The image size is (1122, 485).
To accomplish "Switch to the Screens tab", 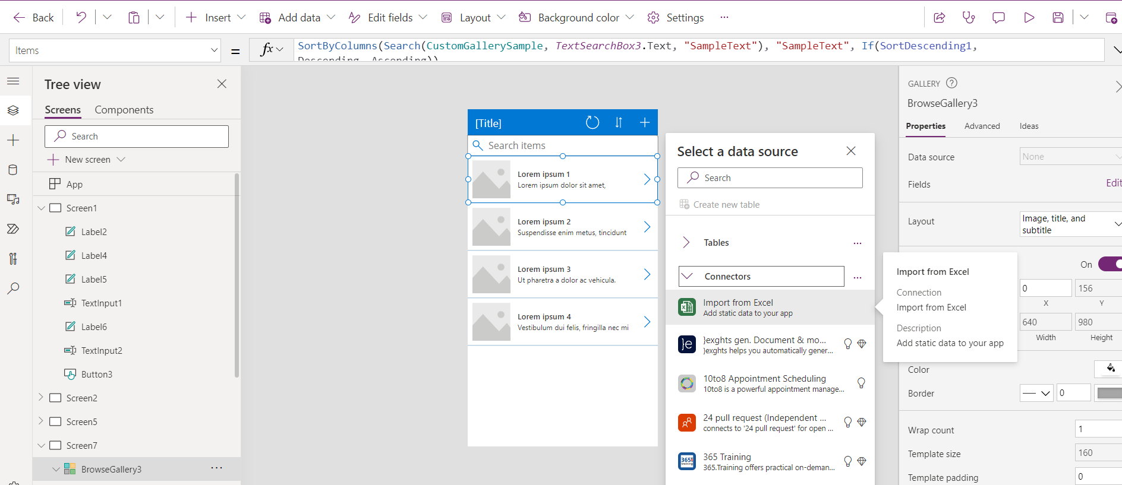I will pos(63,110).
